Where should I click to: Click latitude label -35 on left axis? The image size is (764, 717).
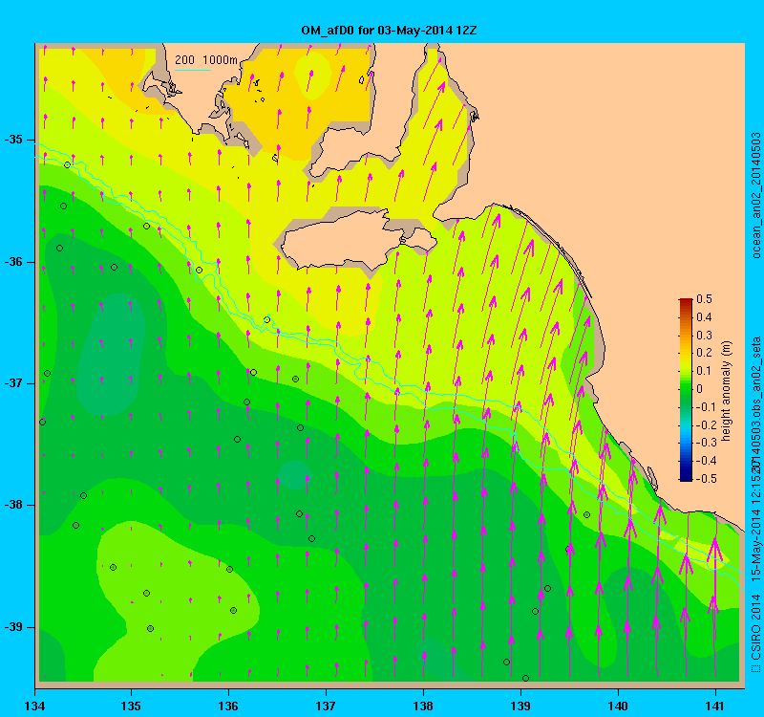click(x=13, y=140)
